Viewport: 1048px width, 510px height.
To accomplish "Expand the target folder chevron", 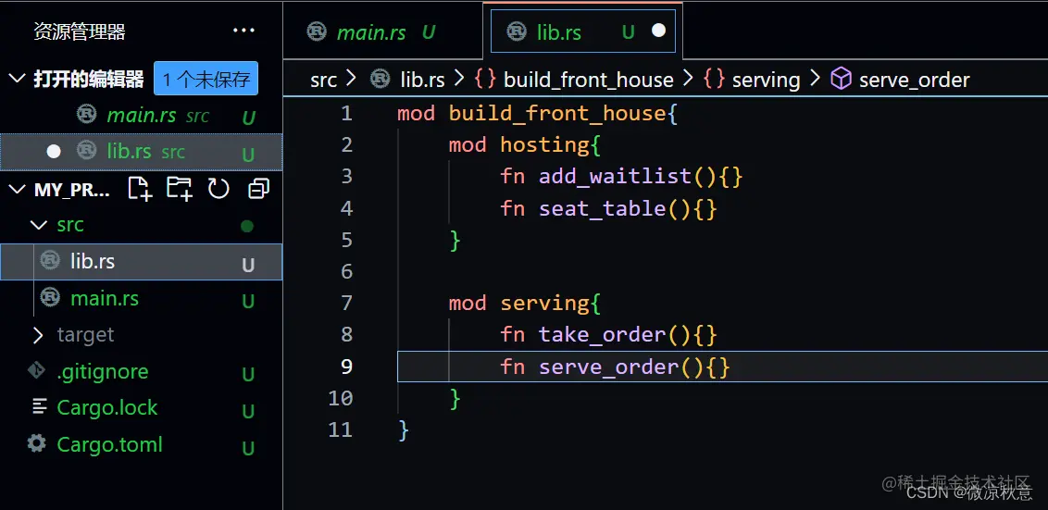I will (38, 335).
